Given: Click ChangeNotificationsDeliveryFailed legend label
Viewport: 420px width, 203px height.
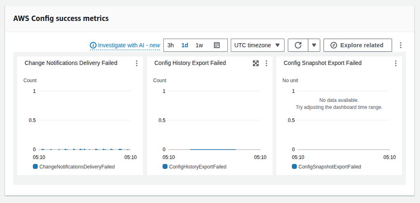Looking at the screenshot, I should (77, 167).
